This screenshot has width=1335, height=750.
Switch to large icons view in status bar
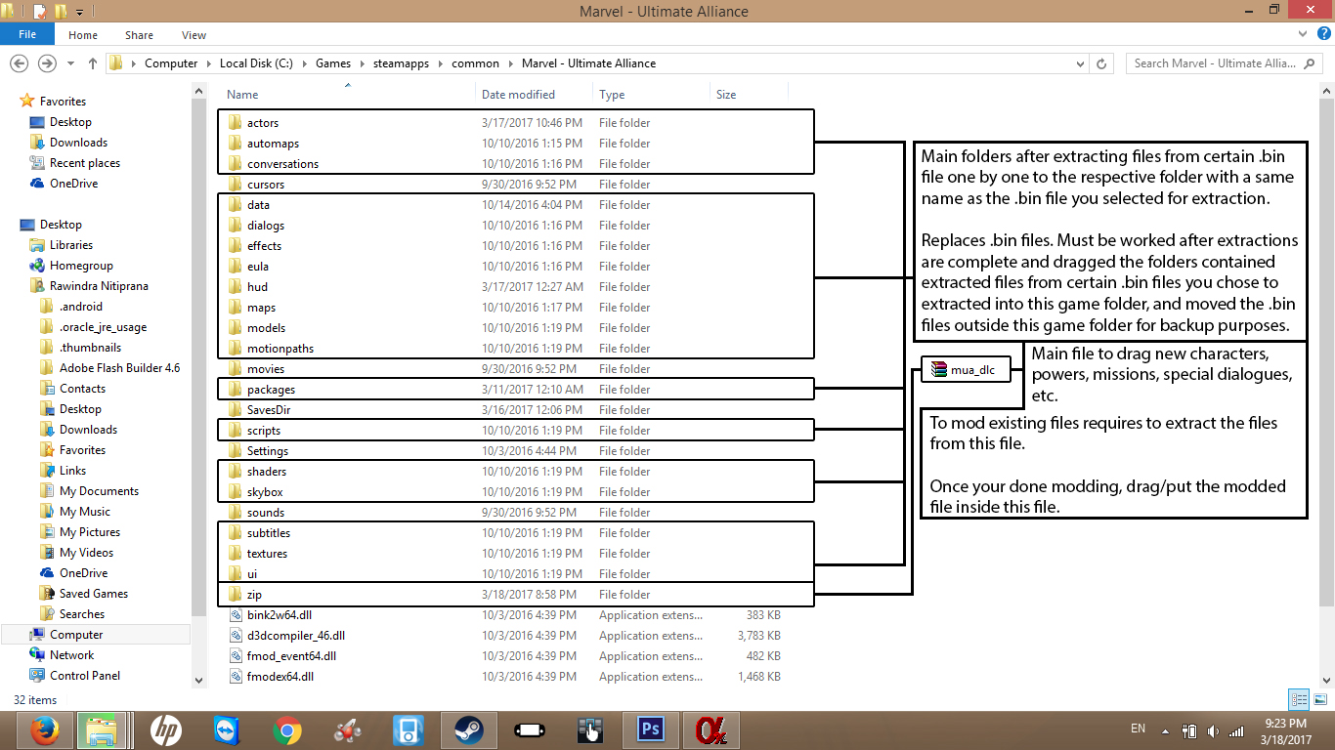coord(1318,699)
